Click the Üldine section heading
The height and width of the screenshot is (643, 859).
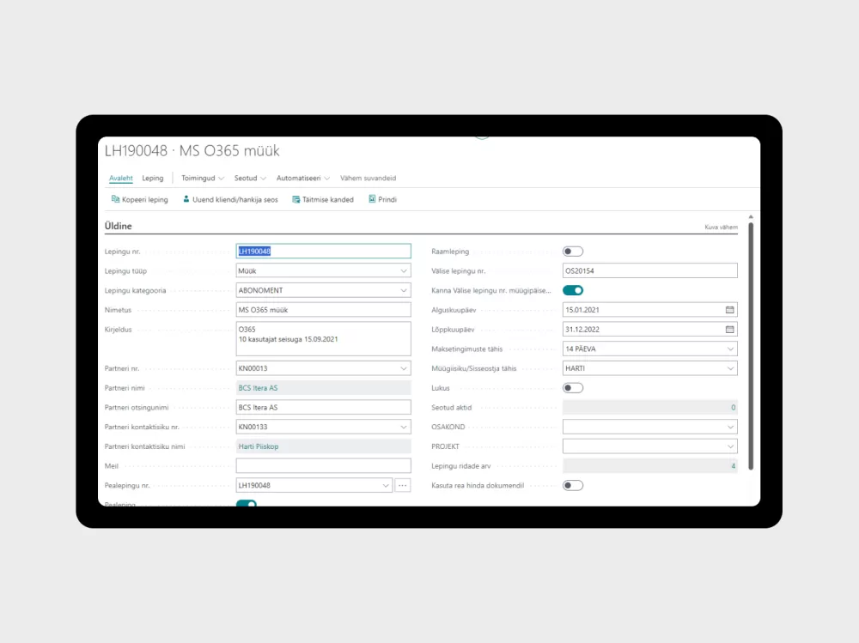click(x=119, y=226)
